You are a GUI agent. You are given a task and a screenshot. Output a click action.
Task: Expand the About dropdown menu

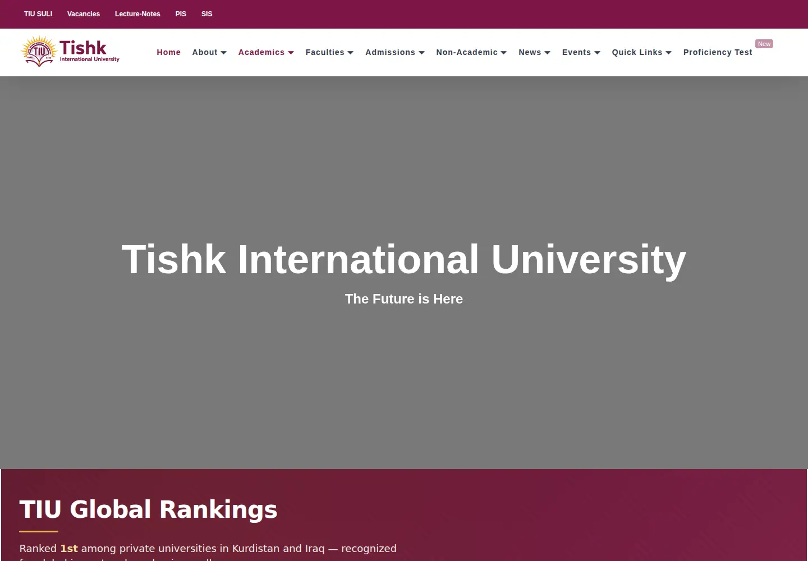point(209,52)
